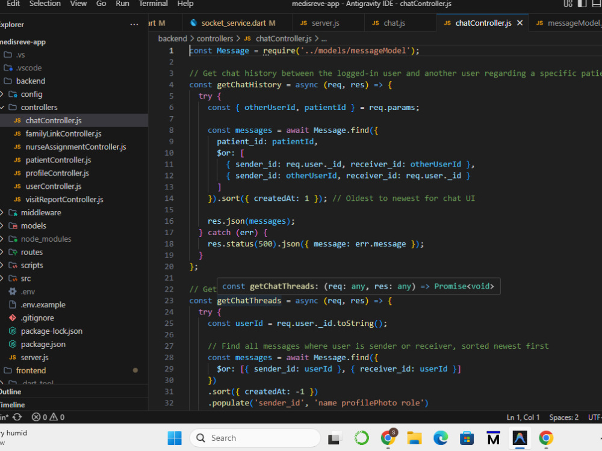Open the Help menu
Screen dimensions: 602x451
pos(185,4)
